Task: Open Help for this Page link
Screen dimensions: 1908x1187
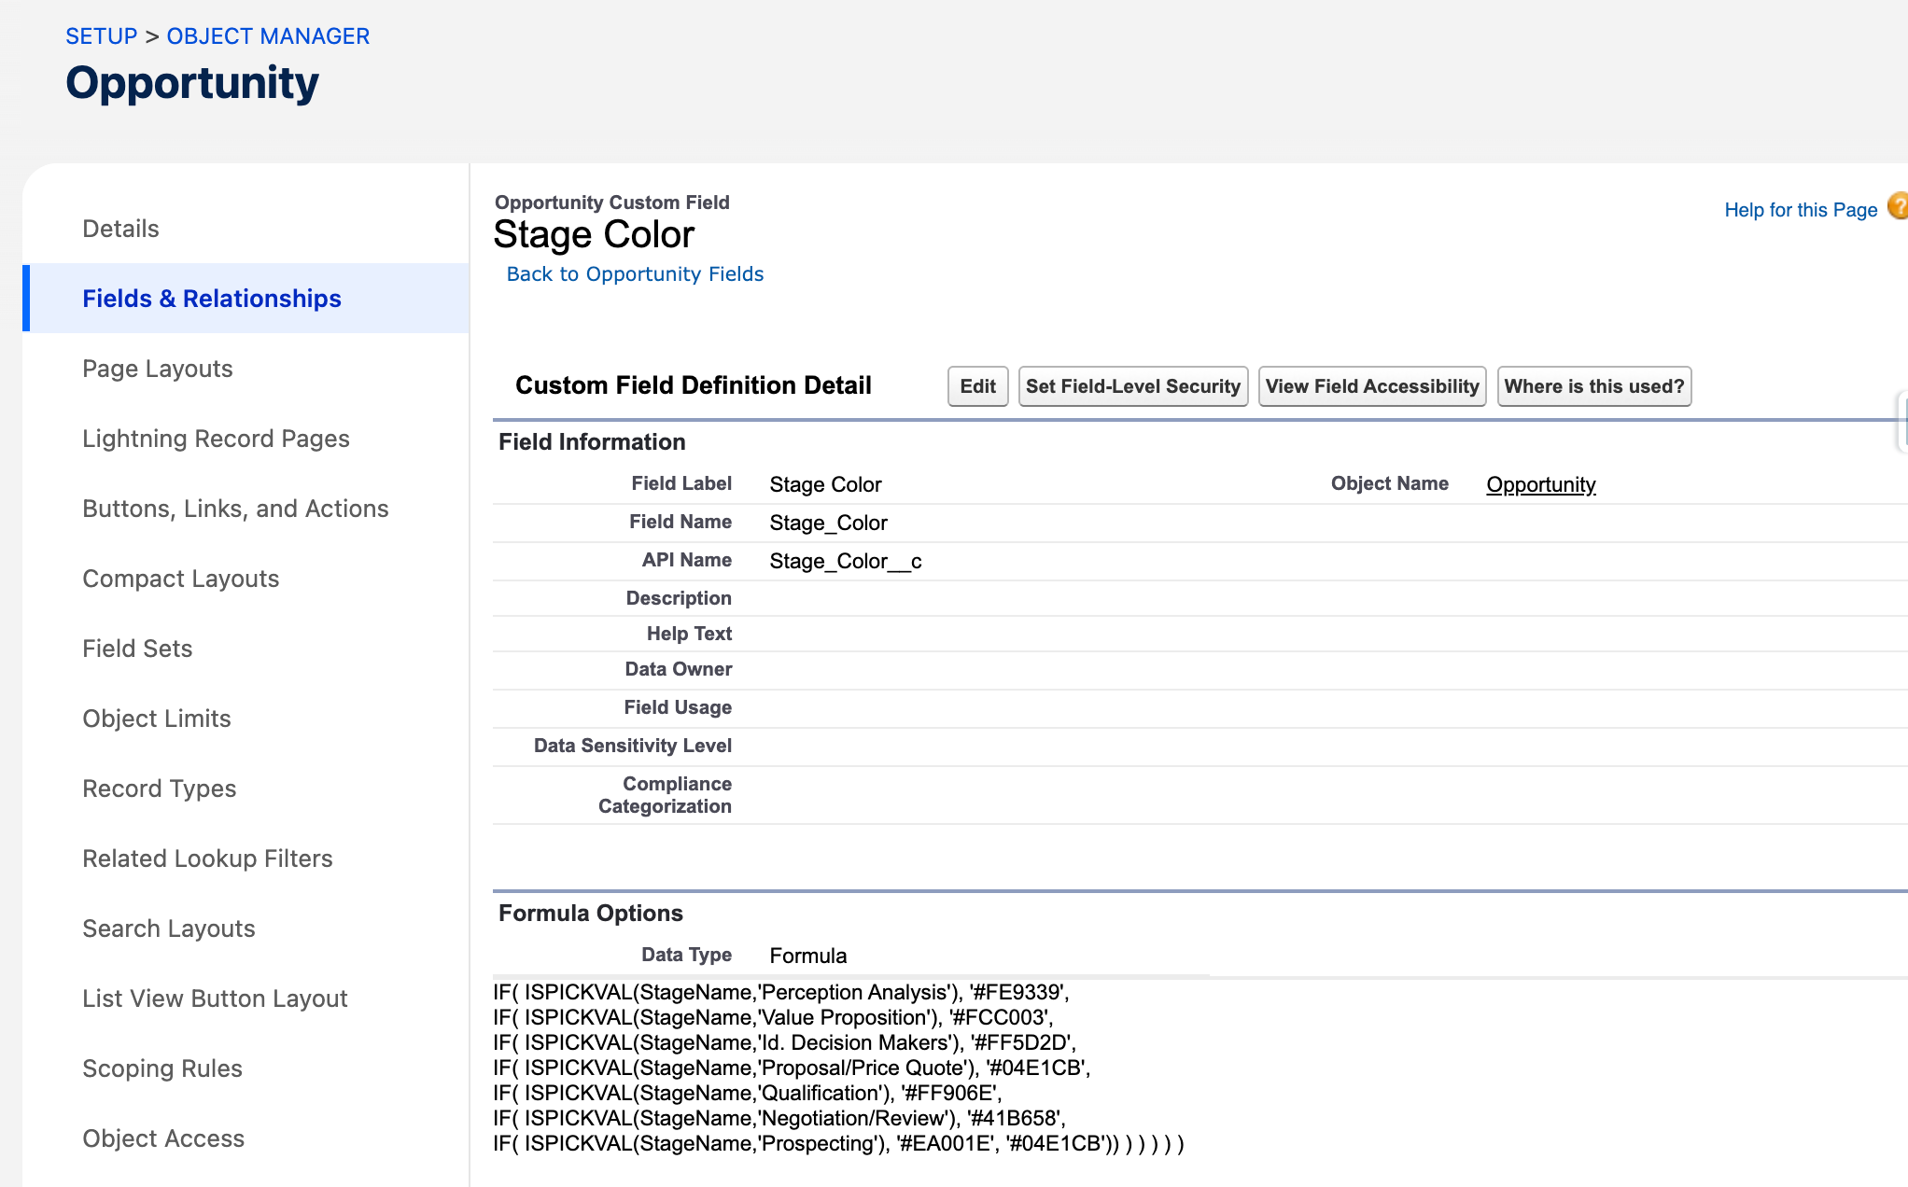Action: [x=1800, y=210]
